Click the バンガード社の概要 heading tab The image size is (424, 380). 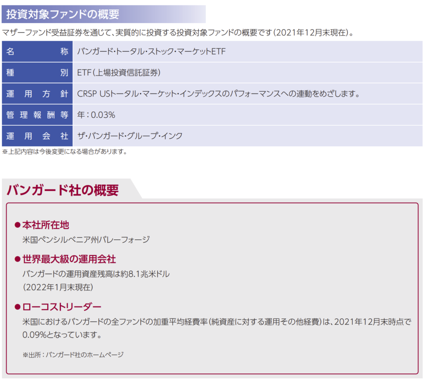pos(63,190)
